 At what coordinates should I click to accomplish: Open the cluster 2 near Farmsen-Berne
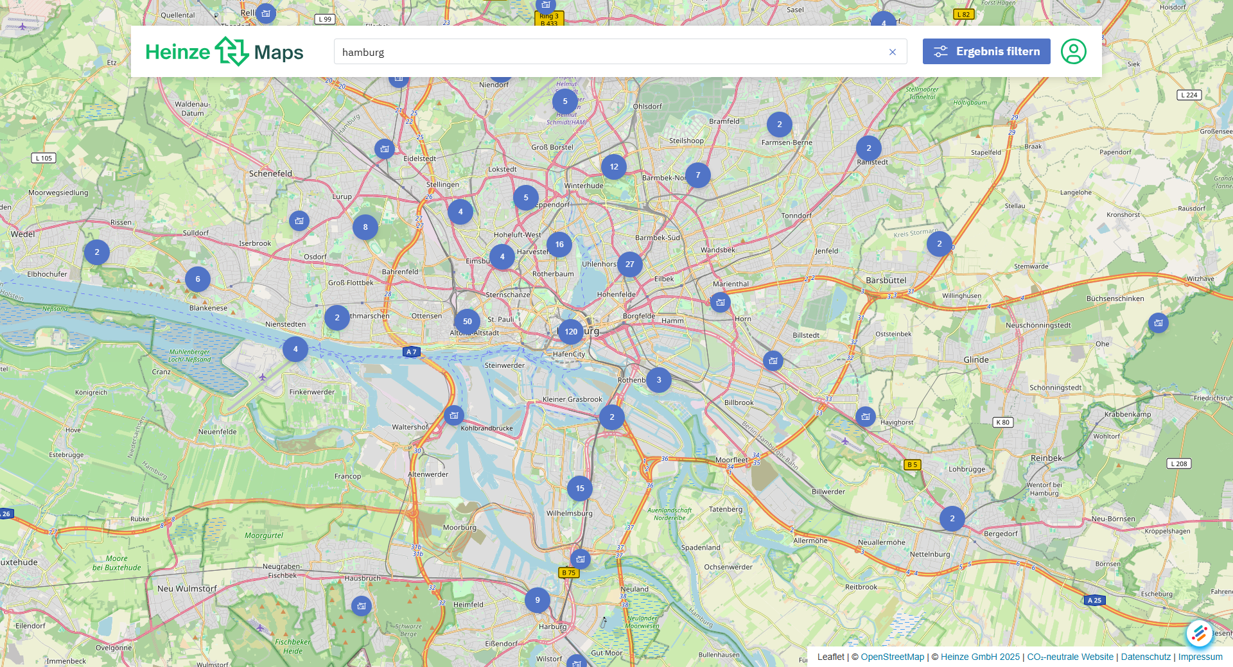tap(780, 125)
